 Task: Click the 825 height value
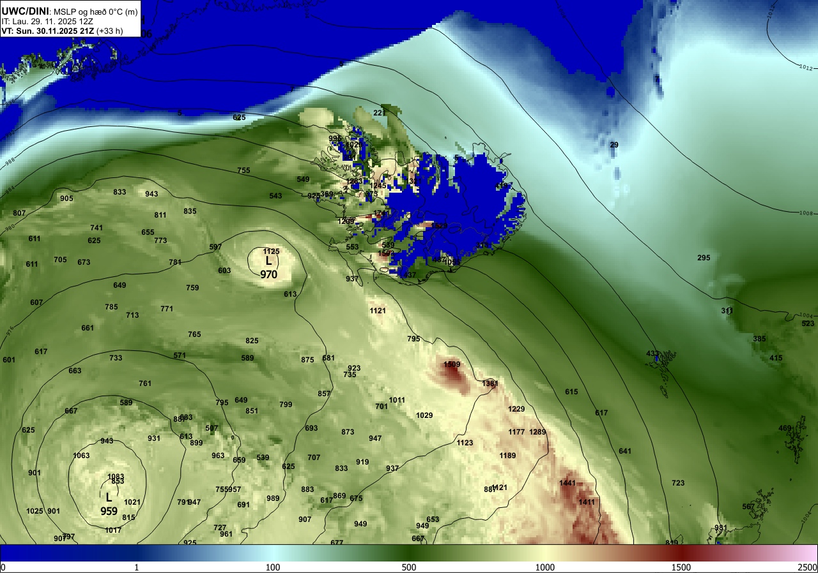point(252,341)
